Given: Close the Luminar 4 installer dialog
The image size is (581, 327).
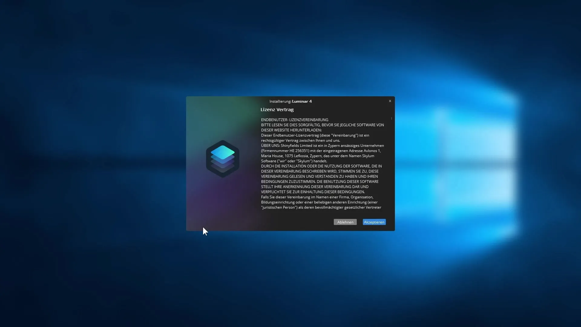Looking at the screenshot, I should pyautogui.click(x=390, y=101).
